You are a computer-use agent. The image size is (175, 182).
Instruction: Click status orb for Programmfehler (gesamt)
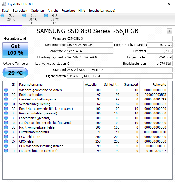(x=6, y=113)
